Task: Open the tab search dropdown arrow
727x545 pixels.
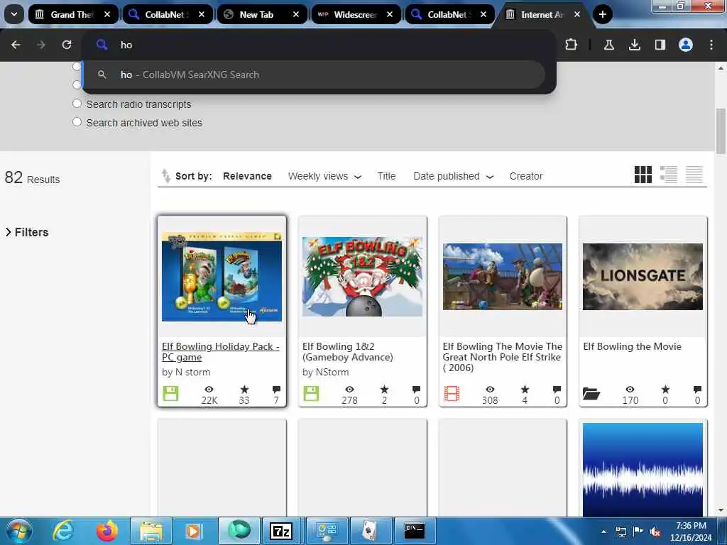Action: pyautogui.click(x=14, y=14)
